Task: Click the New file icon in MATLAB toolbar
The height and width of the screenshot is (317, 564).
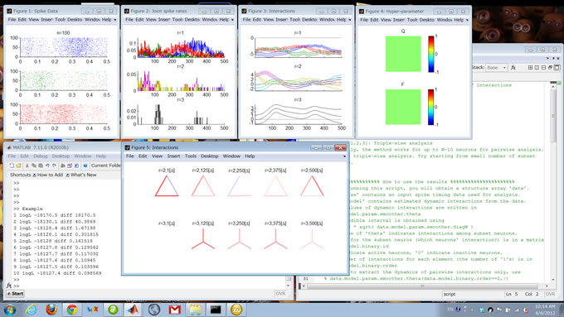Action: click(12, 166)
